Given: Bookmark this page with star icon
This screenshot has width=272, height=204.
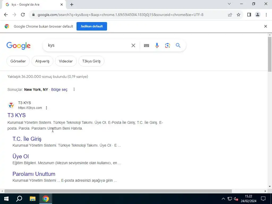Looking at the screenshot, I should [x=239, y=15].
